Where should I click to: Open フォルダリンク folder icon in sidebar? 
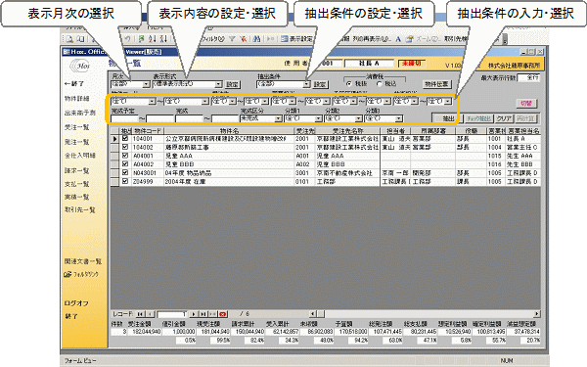point(68,274)
